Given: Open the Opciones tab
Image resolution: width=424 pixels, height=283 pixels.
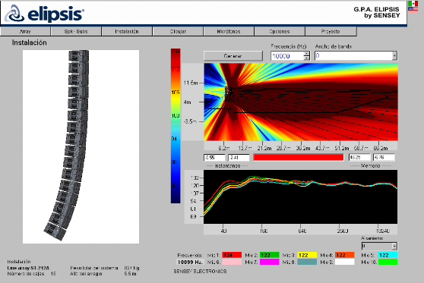Looking at the screenshot, I should [x=280, y=31].
